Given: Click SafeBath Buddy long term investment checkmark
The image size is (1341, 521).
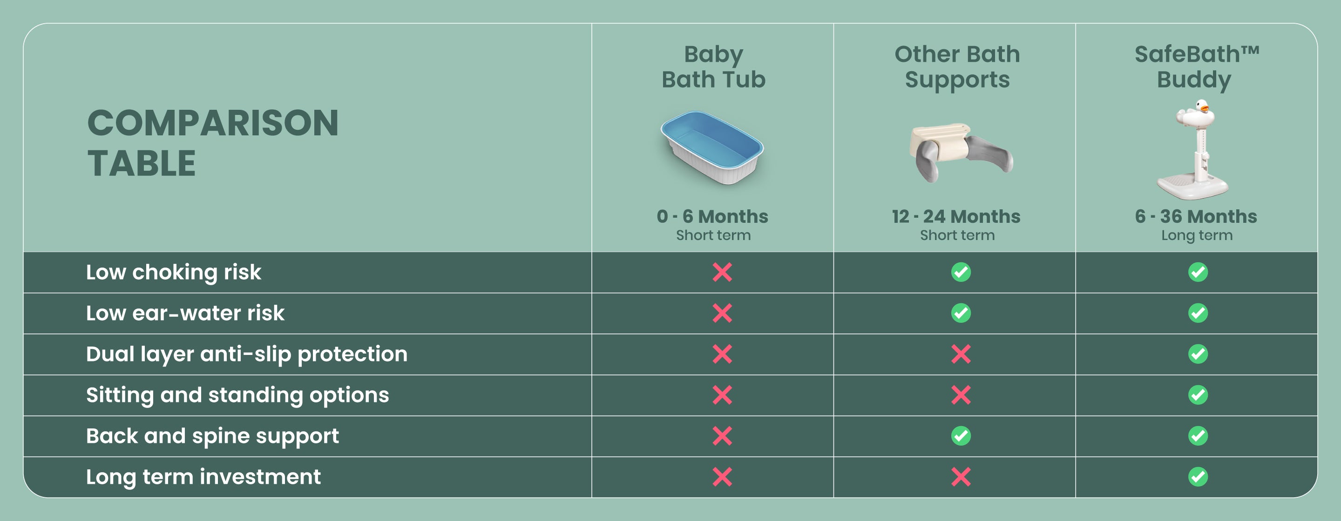Looking at the screenshot, I should pyautogui.click(x=1197, y=477).
